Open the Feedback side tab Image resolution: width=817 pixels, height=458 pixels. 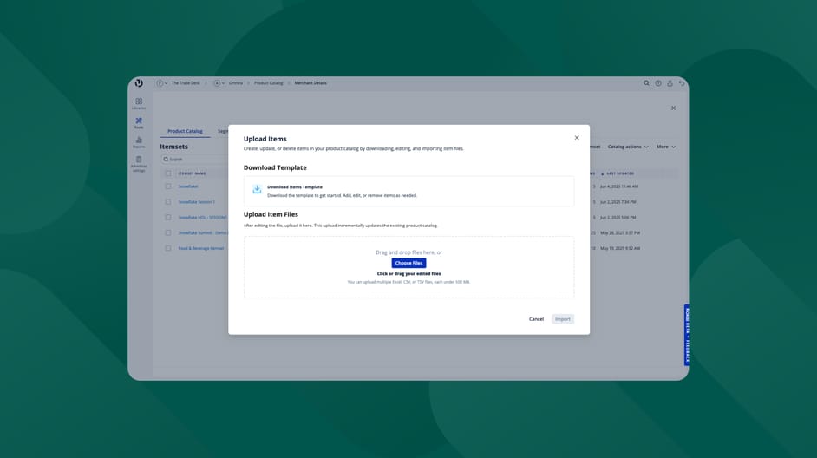point(687,335)
